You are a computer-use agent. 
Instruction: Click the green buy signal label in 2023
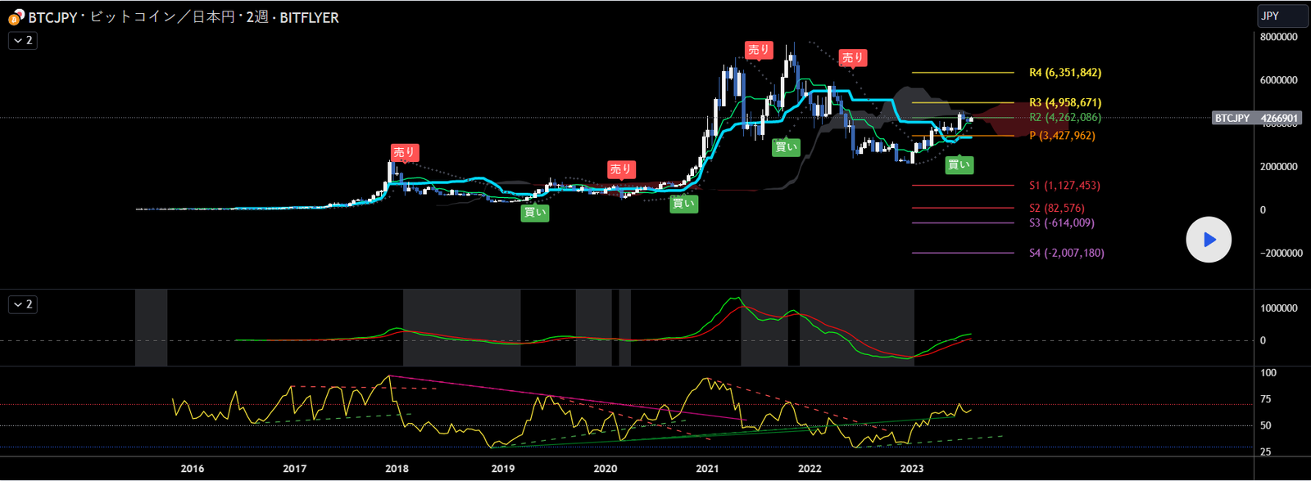pos(959,164)
